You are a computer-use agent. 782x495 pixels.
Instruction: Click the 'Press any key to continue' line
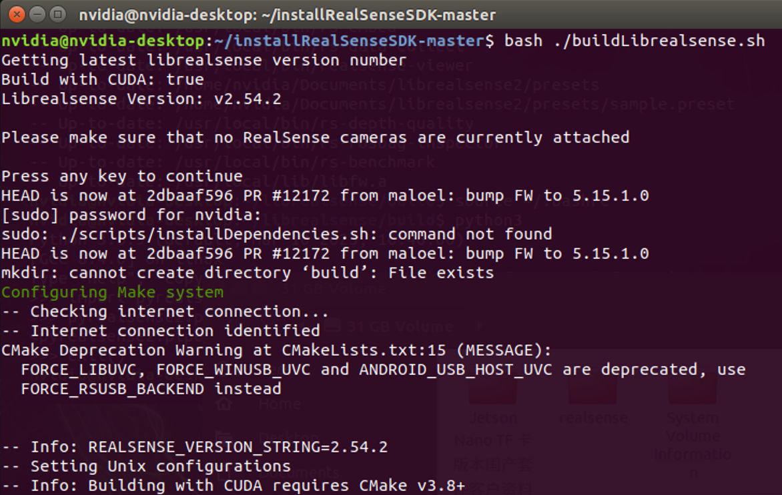coord(121,176)
